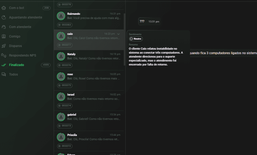The width and height of the screenshot is (257, 155).
Task: Select the Comigo badge icon
Action: [4, 36]
